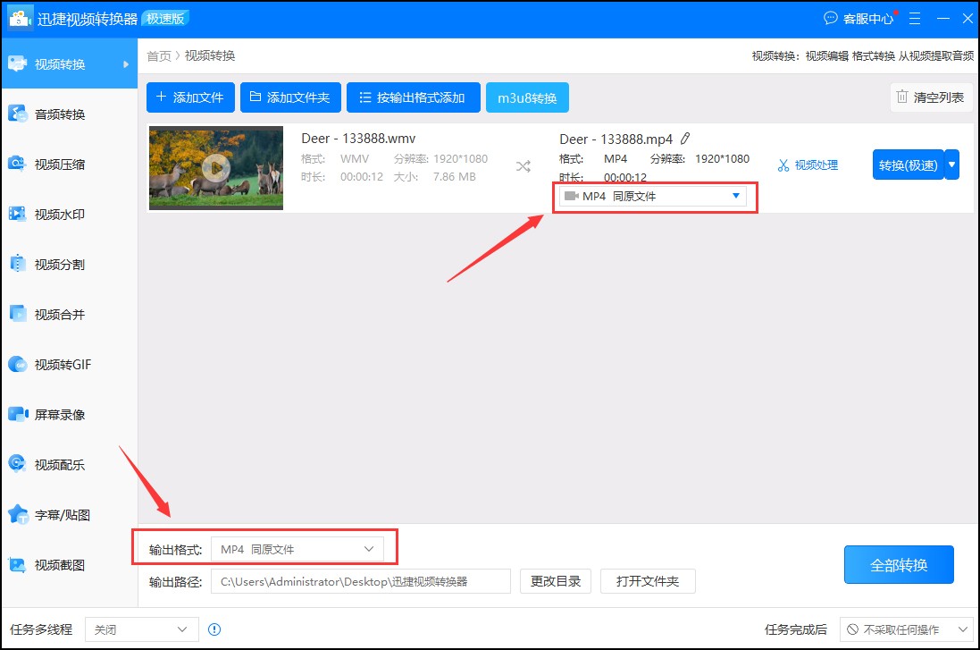Edit the output filename with the pencil icon
Image resolution: width=980 pixels, height=650 pixels.
tap(684, 139)
